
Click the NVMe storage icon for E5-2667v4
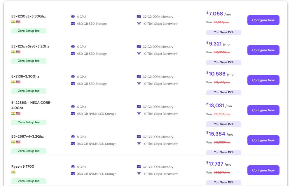pos(73,144)
